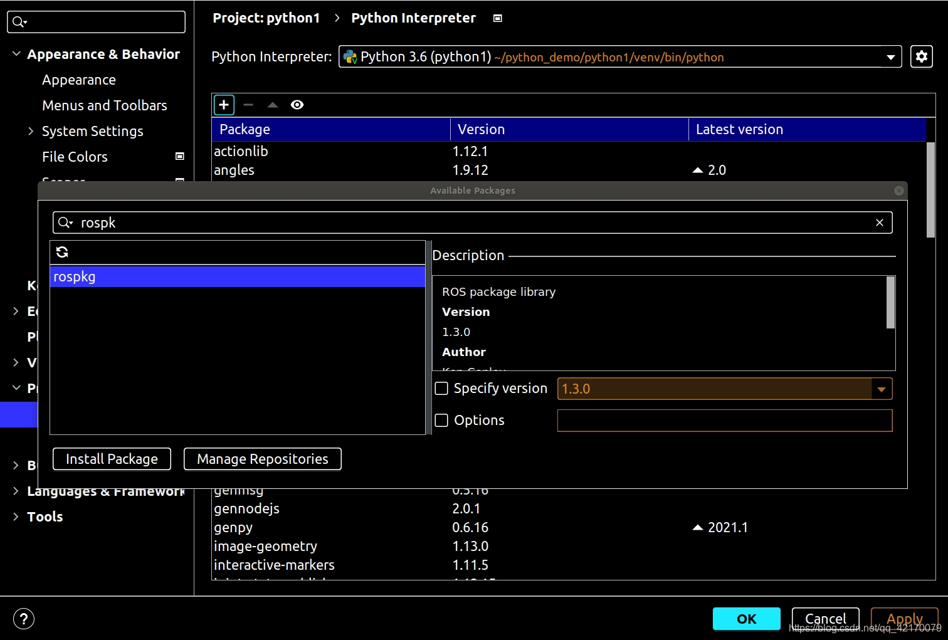Viewport: 948px width, 640px height.
Task: Click the rospk package search field
Action: click(x=473, y=223)
